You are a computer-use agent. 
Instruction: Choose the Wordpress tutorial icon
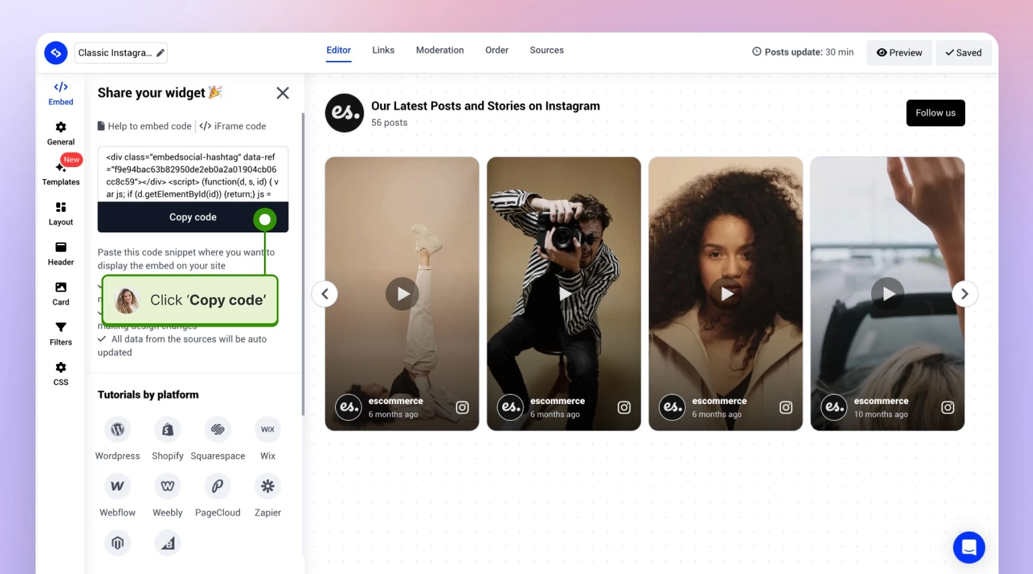(118, 429)
